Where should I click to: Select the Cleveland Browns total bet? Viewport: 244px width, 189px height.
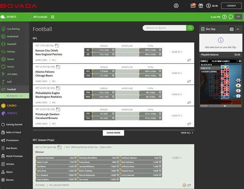pyautogui.click(x=150, y=118)
